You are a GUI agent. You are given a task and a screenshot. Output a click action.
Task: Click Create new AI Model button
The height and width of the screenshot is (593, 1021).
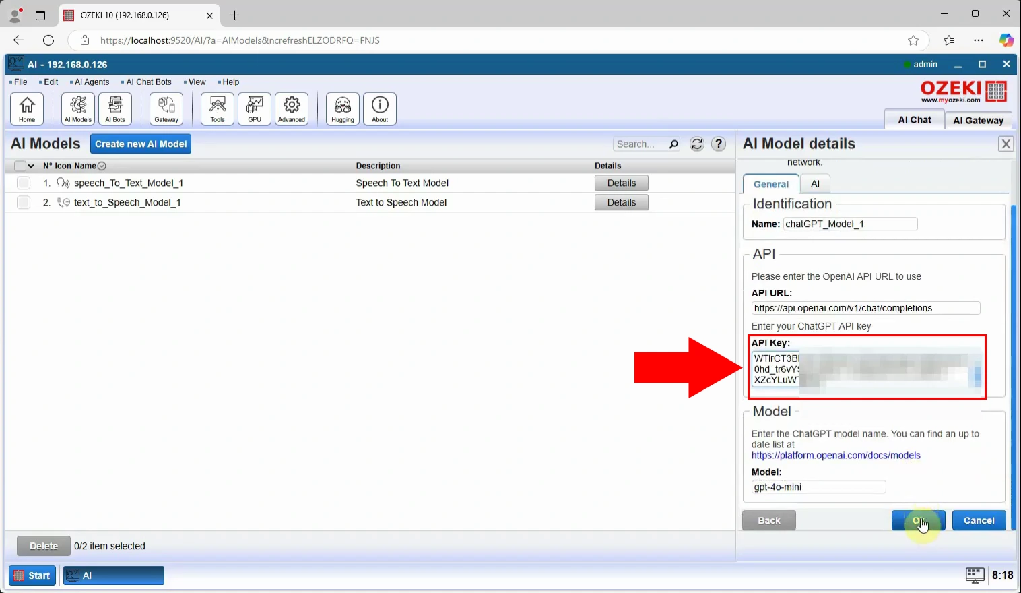[141, 144]
